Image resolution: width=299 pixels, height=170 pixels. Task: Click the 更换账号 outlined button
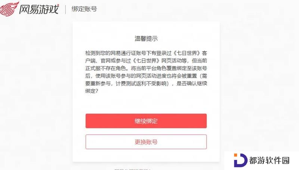pyautogui.click(x=146, y=142)
